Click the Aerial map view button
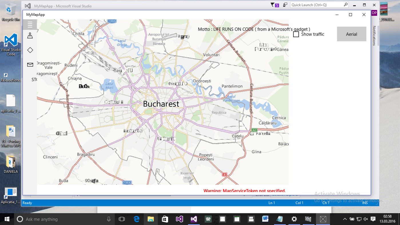The height and width of the screenshot is (225, 400). click(351, 34)
